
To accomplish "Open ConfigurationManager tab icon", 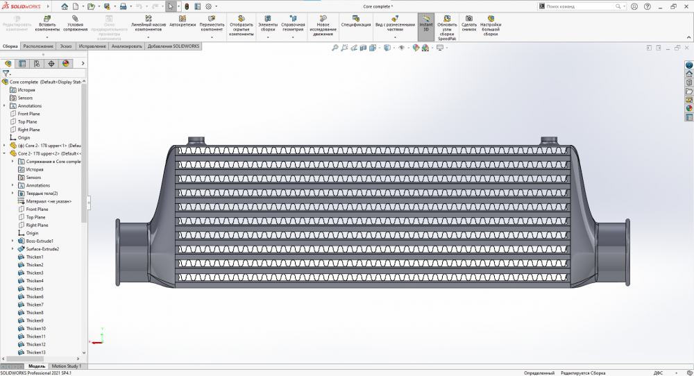I will (x=37, y=64).
